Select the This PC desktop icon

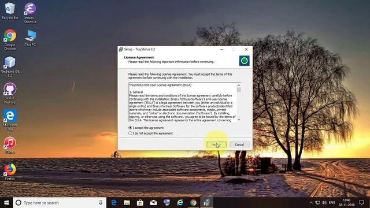tap(30, 38)
